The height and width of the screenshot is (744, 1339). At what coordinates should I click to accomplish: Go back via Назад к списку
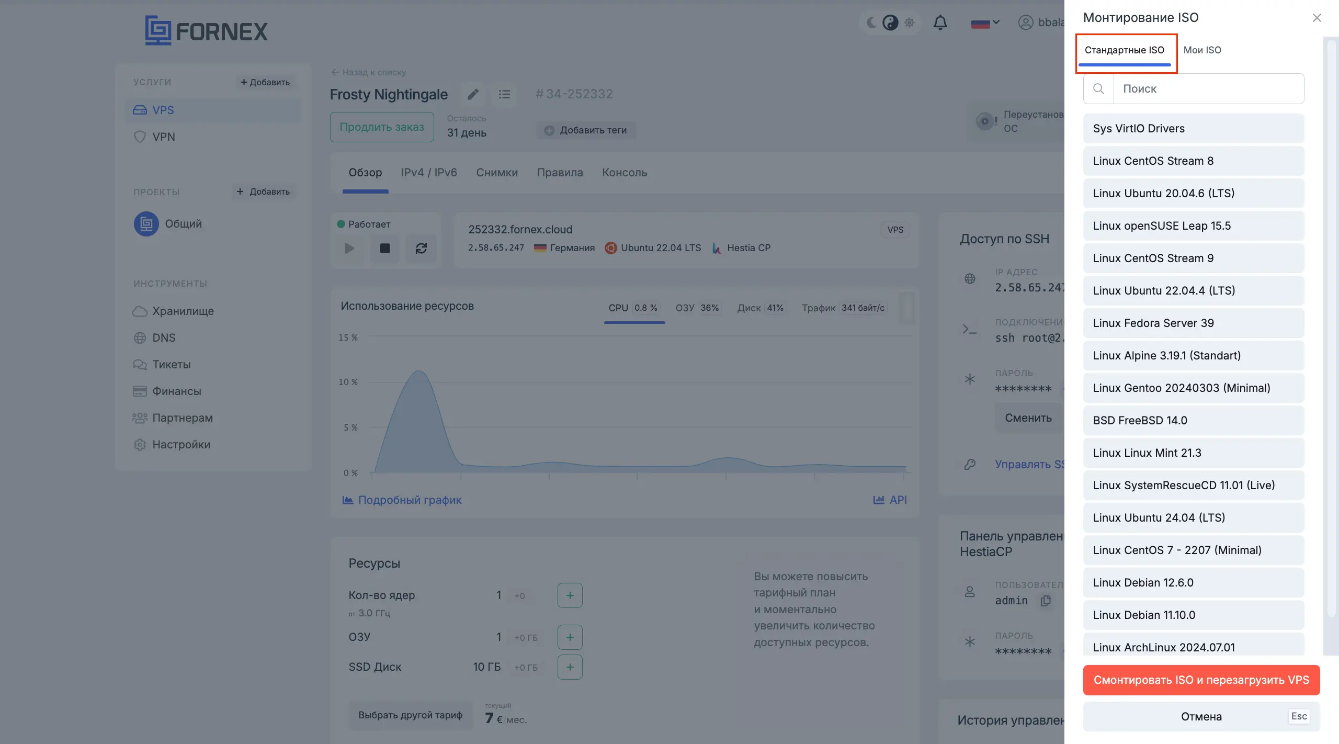click(x=369, y=72)
